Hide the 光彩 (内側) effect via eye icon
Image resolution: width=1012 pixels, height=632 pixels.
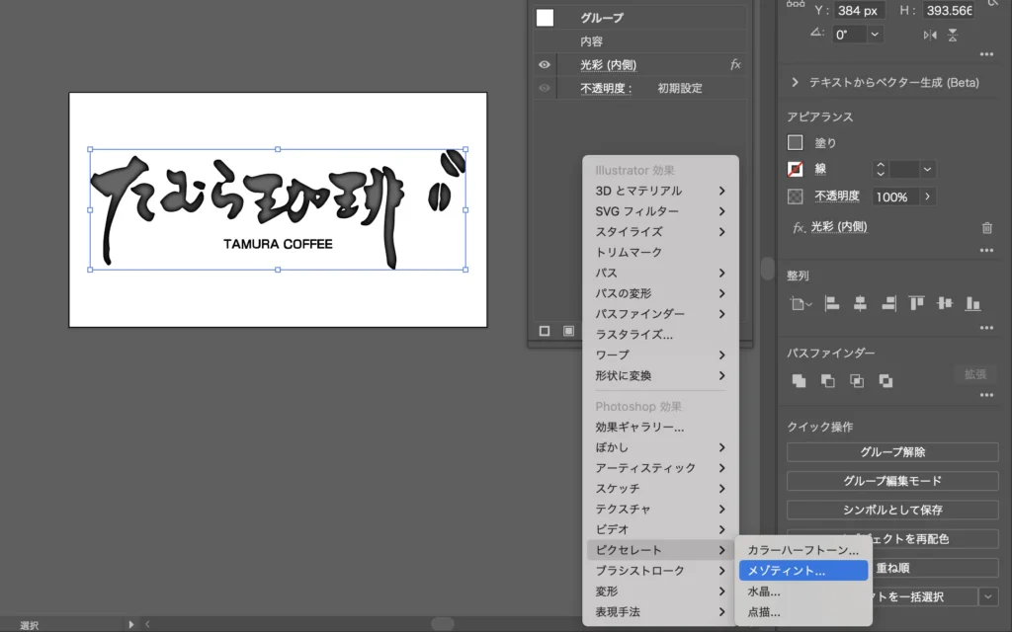544,65
